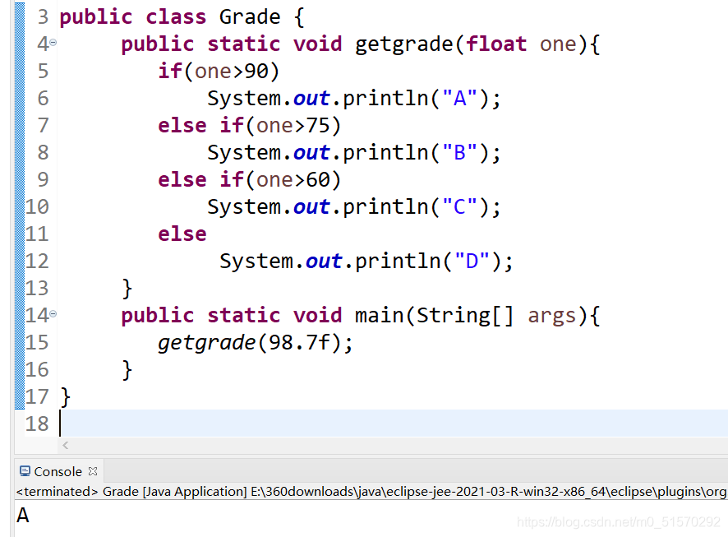The width and height of the screenshot is (728, 537).
Task: Click 'getgrade' in the method declaration
Action: pos(404,45)
